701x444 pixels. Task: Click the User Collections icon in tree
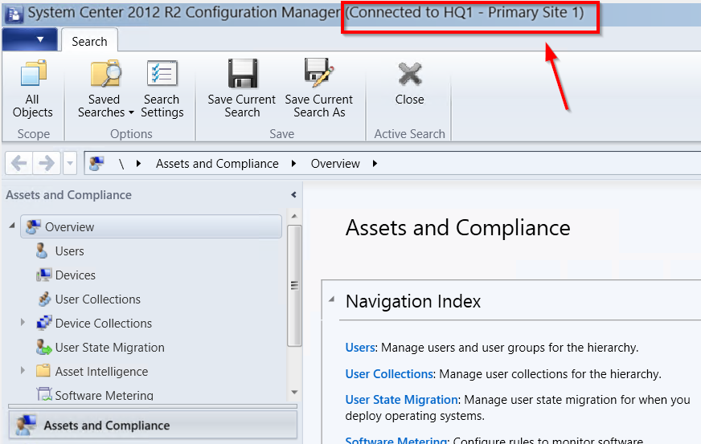click(43, 299)
